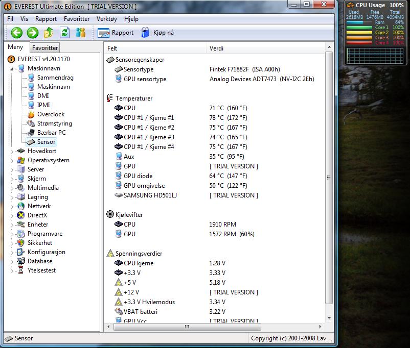Screen dimensions: 410x348
Task: Open the Rapport menu in menu bar
Action: (x=46, y=19)
